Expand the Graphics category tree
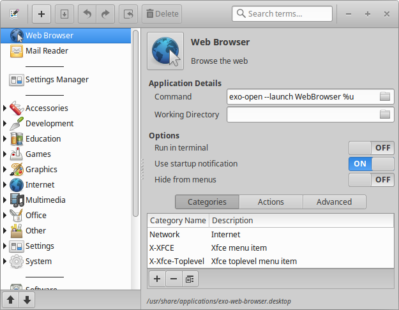The height and width of the screenshot is (310, 399). point(5,170)
